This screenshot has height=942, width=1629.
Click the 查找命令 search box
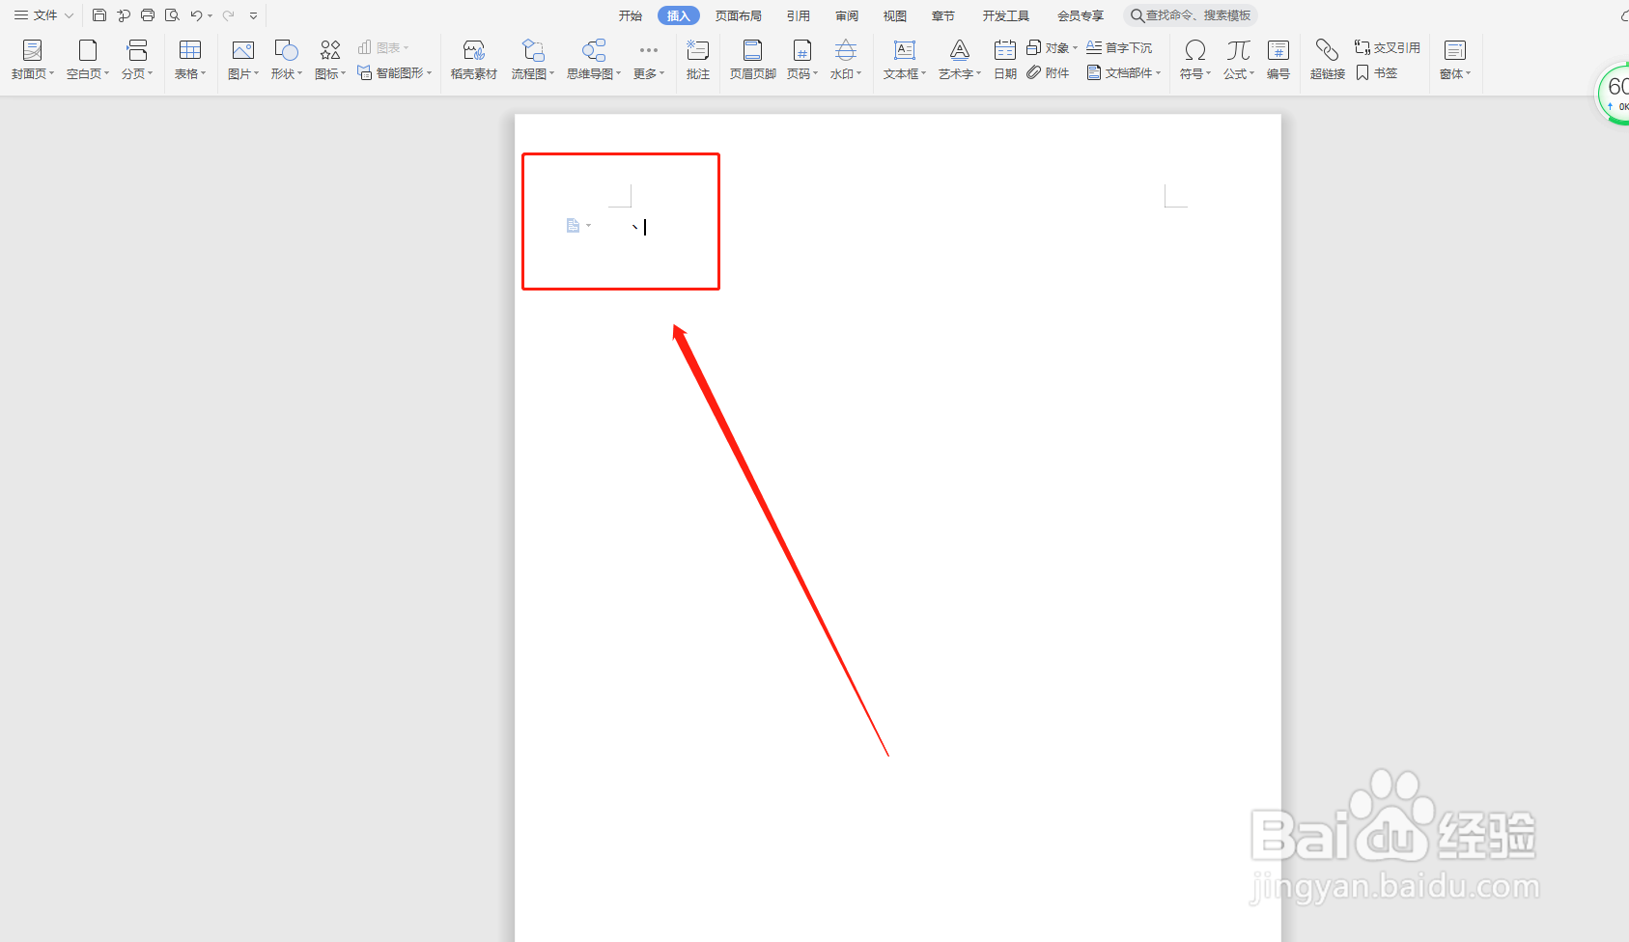click(1192, 15)
